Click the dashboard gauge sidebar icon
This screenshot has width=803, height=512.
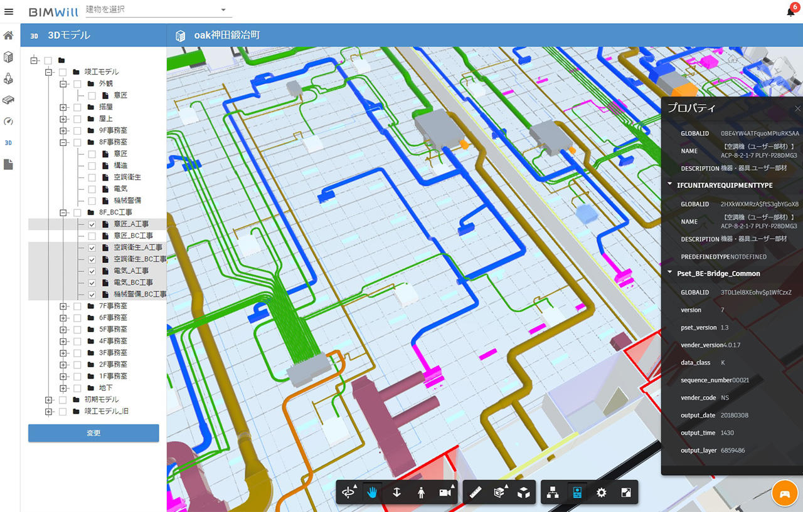tap(9, 121)
